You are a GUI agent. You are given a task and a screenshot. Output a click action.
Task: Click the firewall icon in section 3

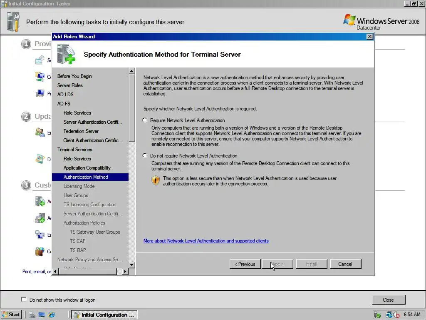[x=40, y=251]
